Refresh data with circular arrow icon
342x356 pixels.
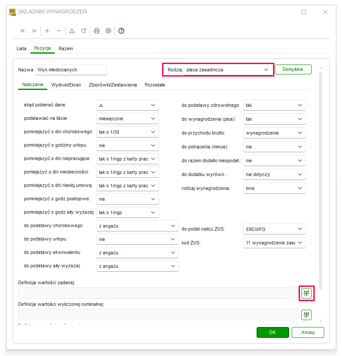point(84,31)
